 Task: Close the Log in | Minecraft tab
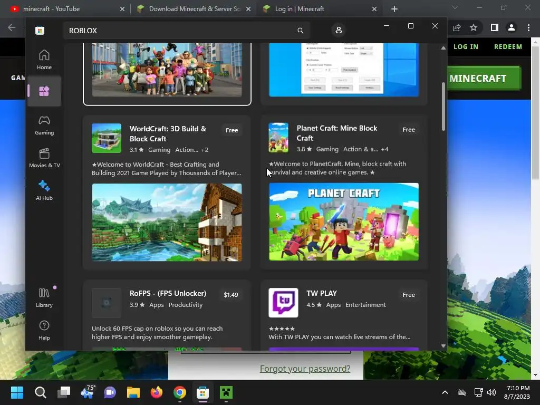[x=374, y=9]
